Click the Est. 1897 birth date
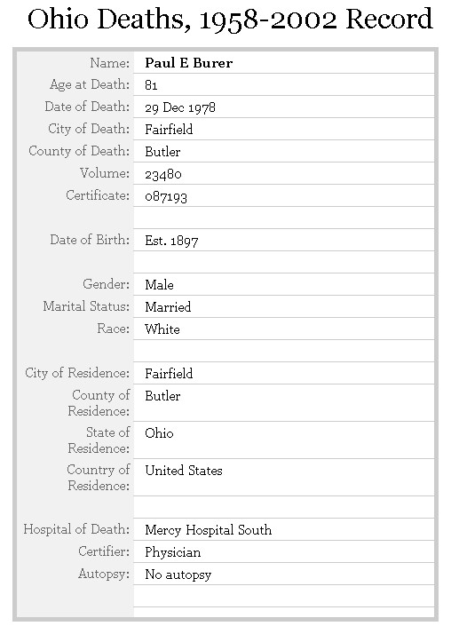 click(x=171, y=241)
